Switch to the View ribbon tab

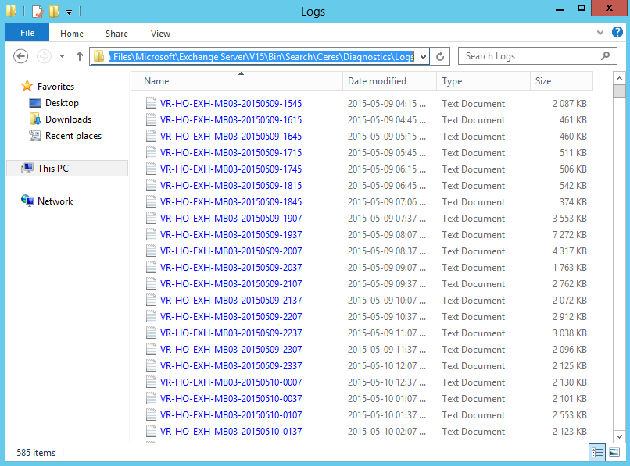point(161,34)
